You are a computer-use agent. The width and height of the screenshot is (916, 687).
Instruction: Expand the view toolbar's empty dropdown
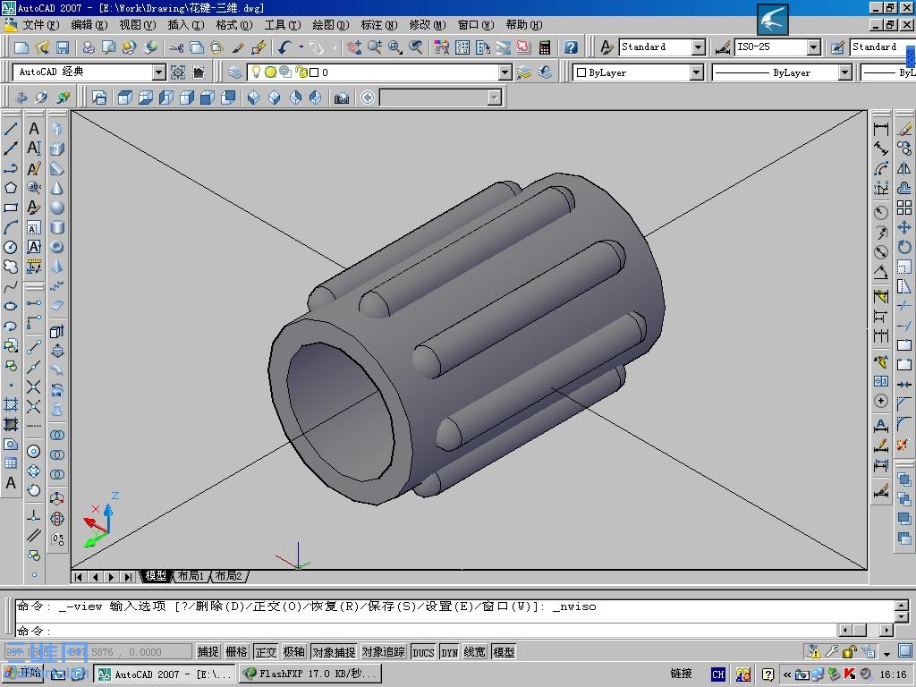tap(495, 98)
